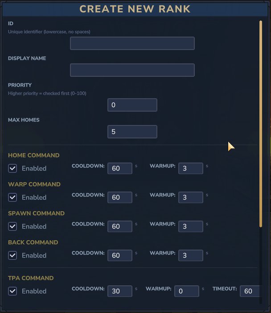Image resolution: width=271 pixels, height=313 pixels.
Task: Click the COOLDOWN label in Home Command row
Action: point(88,166)
